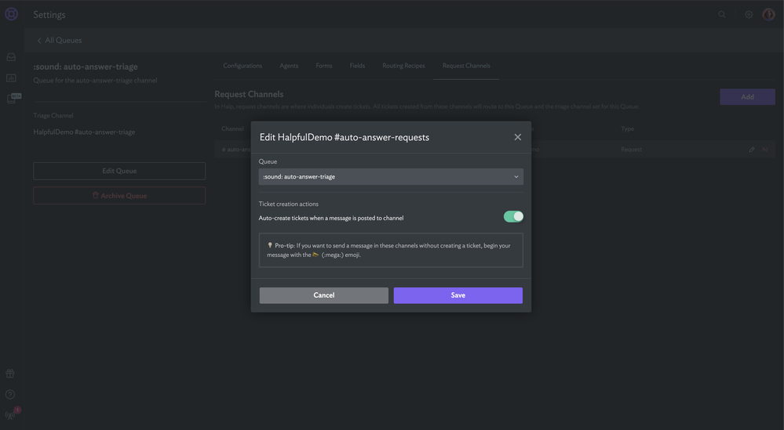The width and height of the screenshot is (784, 430).
Task: Click the Save button
Action: (458, 295)
